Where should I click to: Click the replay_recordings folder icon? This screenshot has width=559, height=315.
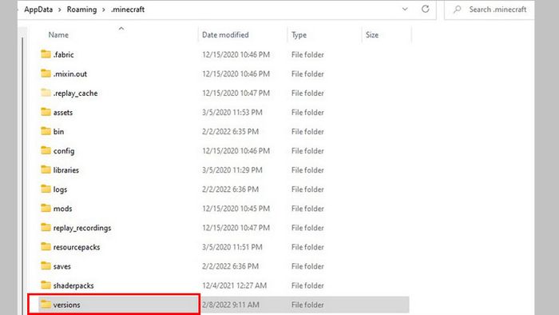pos(46,228)
